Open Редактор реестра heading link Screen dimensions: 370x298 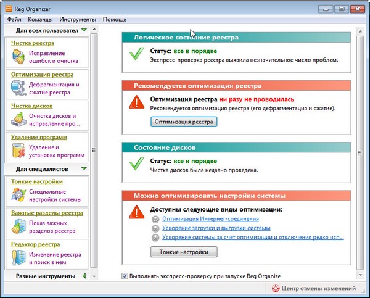pos(35,244)
